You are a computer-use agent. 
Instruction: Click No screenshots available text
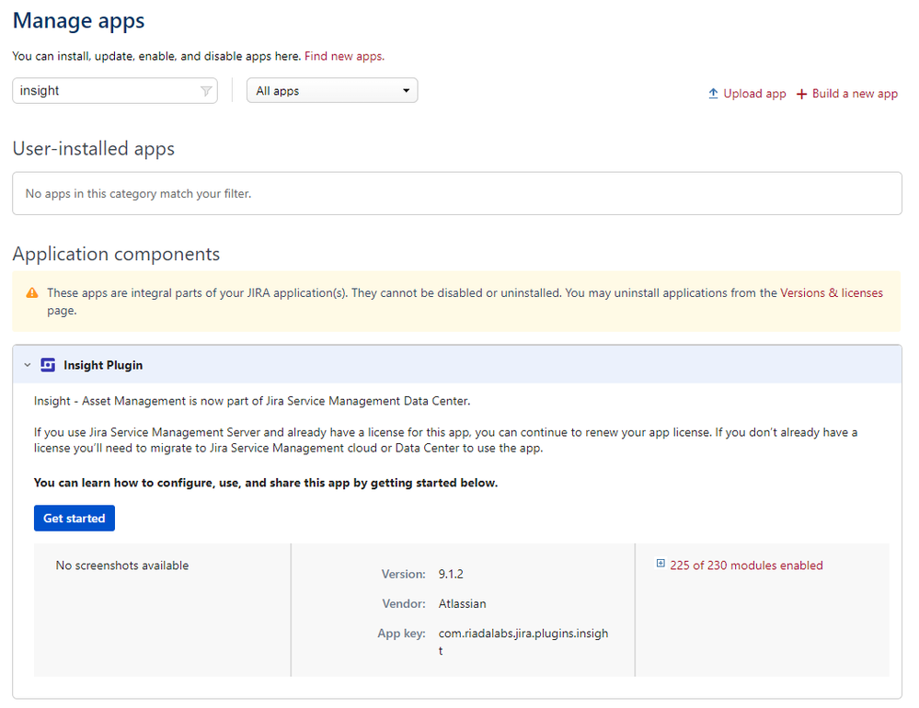tap(122, 565)
